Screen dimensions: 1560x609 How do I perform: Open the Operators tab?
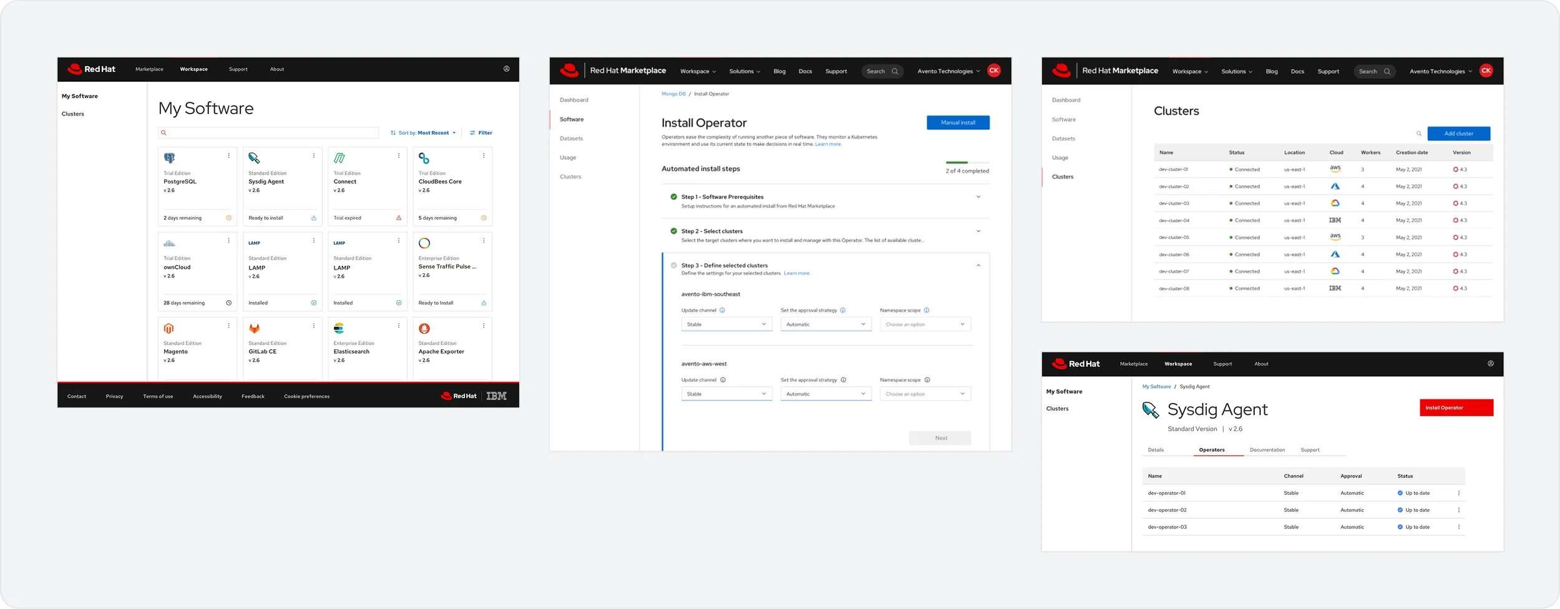(x=1212, y=450)
